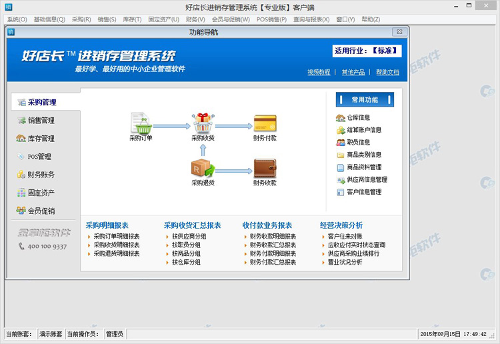The width and height of the screenshot is (500, 344).
Task: Click the 功能导航 window title icon
Action: (x=11, y=32)
